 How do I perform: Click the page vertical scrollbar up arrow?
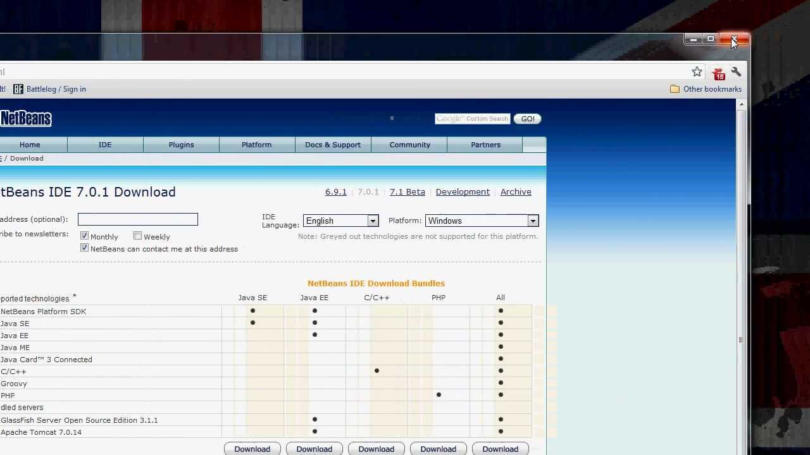pos(741,104)
